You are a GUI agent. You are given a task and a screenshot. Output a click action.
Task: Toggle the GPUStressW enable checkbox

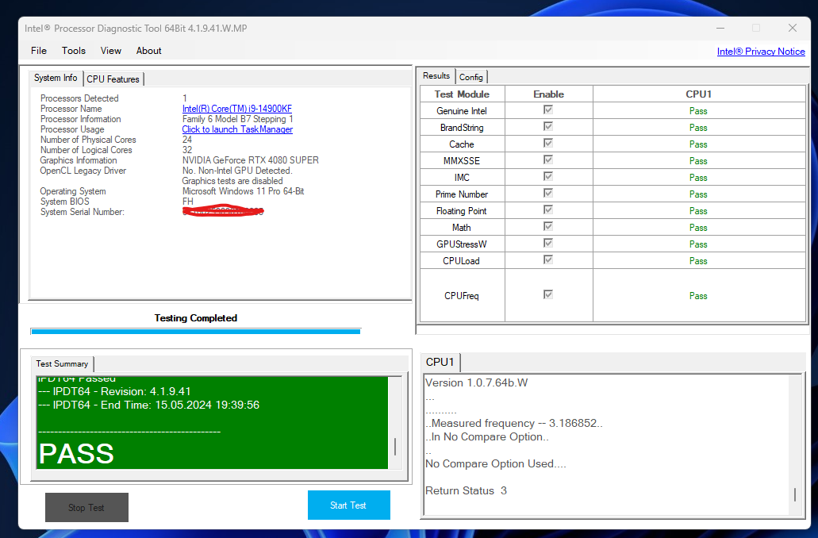click(x=547, y=243)
